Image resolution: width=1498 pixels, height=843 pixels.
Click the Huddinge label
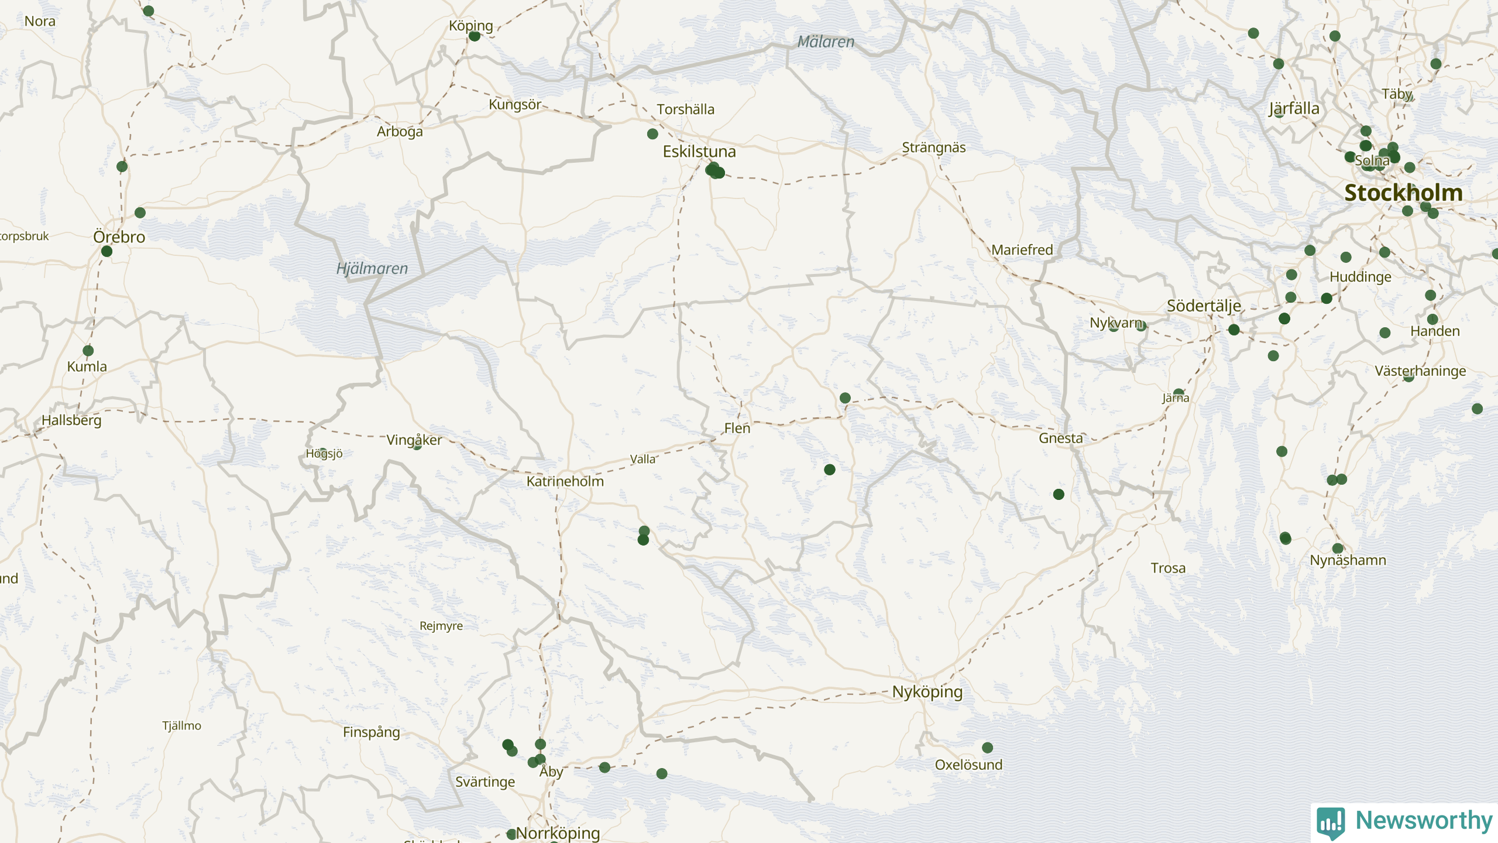click(1360, 277)
